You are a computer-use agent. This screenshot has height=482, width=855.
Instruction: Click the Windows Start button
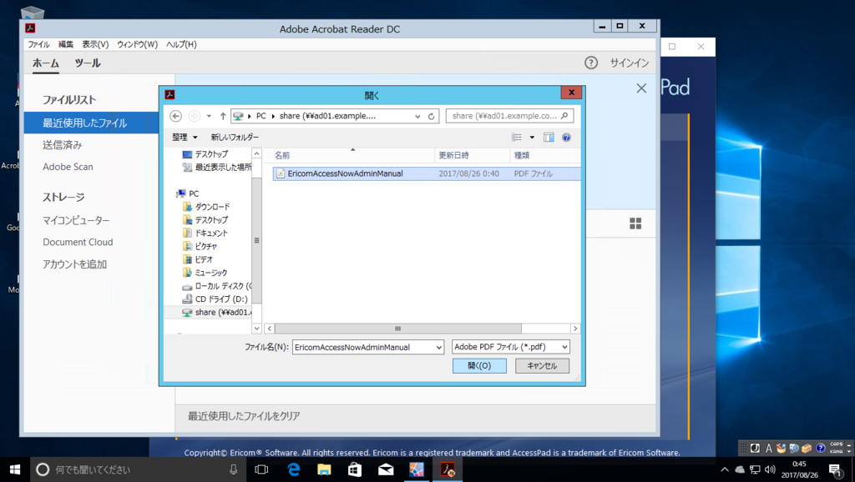[x=15, y=469]
